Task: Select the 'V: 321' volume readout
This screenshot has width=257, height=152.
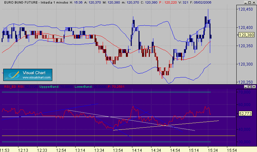Action: point(183,3)
